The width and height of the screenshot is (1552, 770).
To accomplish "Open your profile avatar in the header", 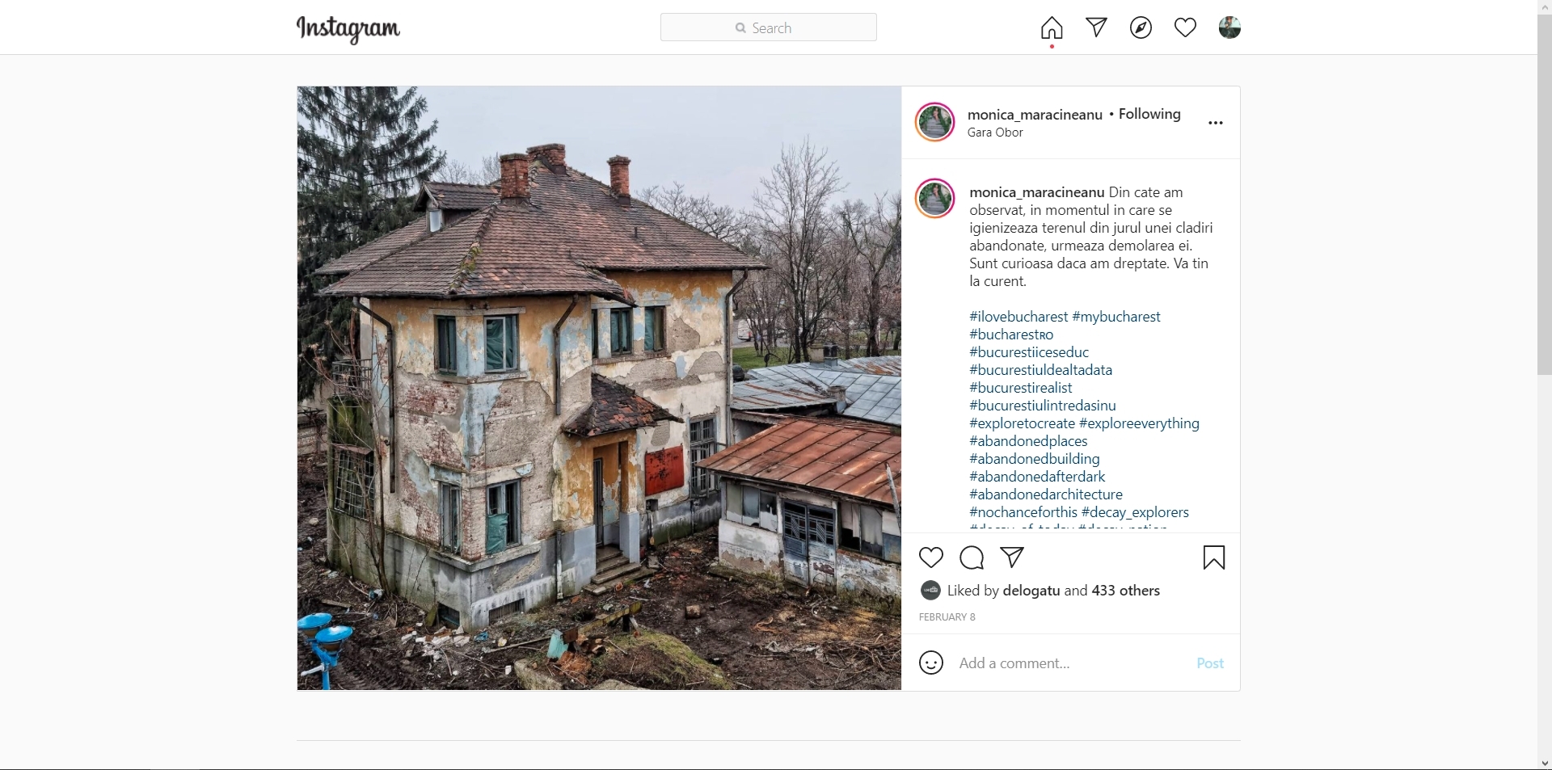I will point(1229,27).
